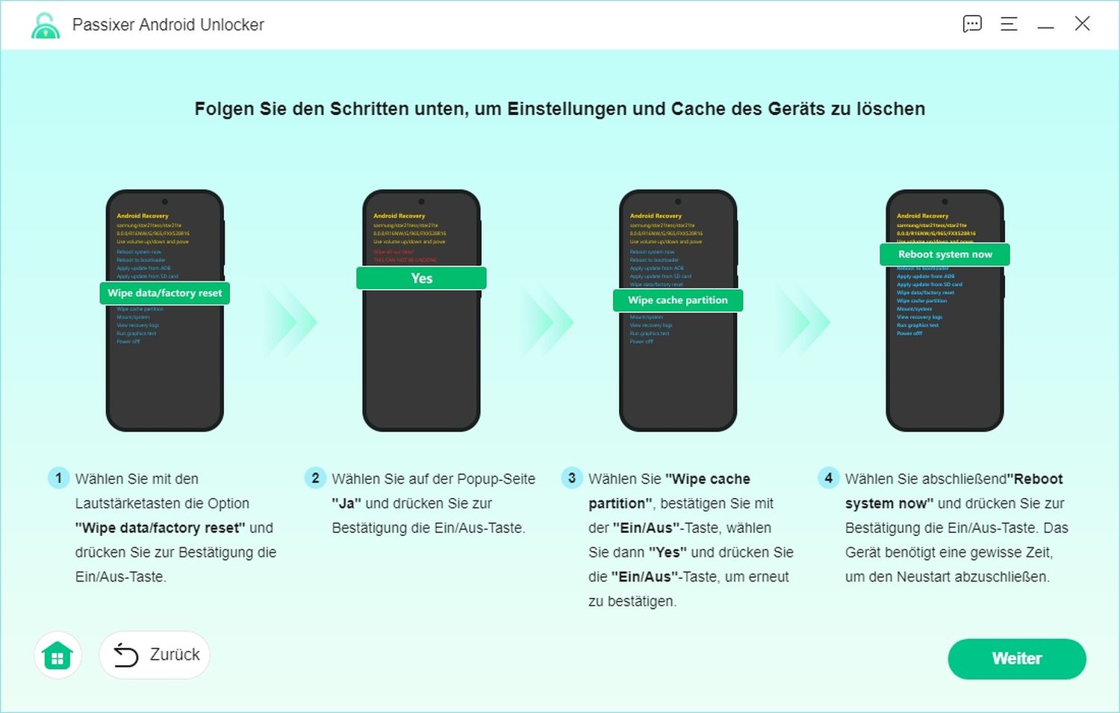Click the green 'Yes' label on phone
The width and height of the screenshot is (1120, 713).
coord(421,278)
